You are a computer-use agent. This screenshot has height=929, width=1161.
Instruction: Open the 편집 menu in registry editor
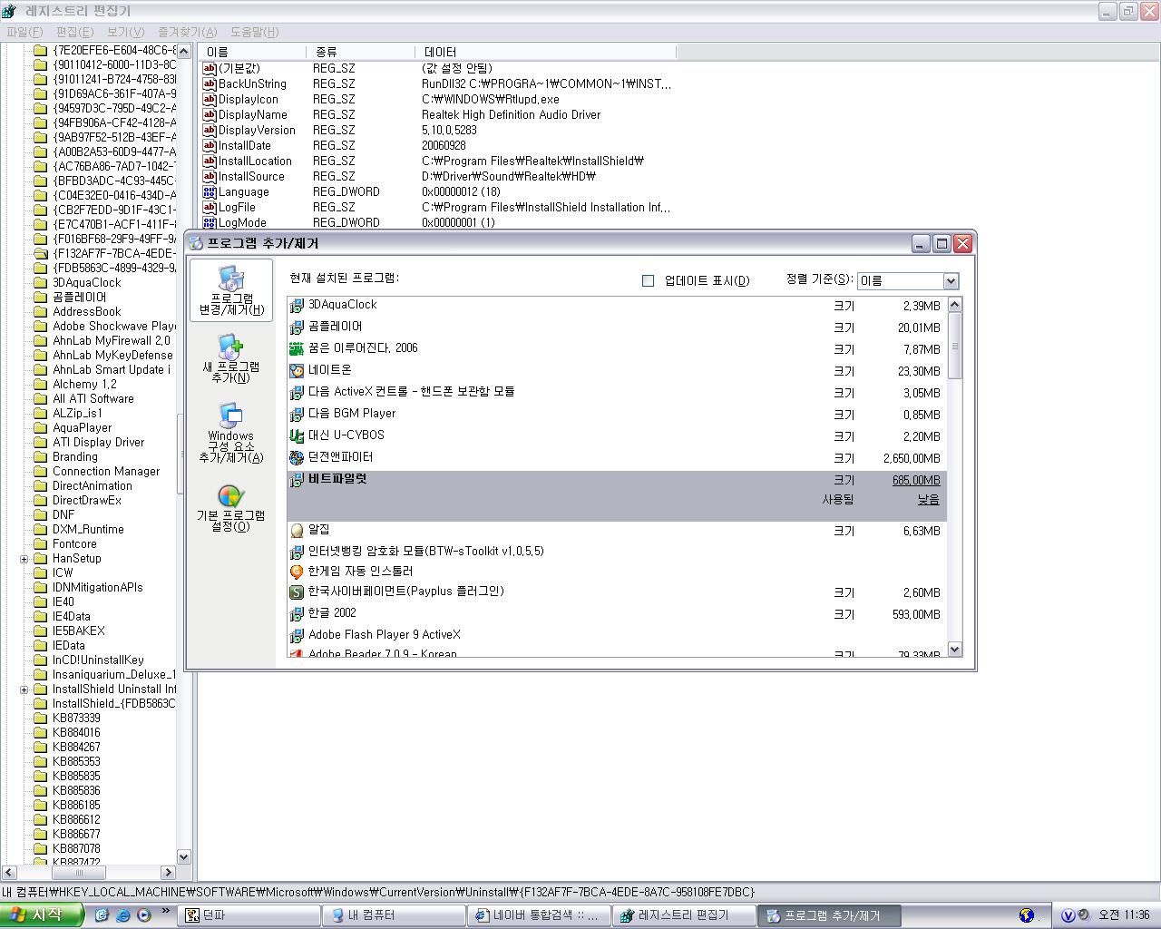click(74, 32)
